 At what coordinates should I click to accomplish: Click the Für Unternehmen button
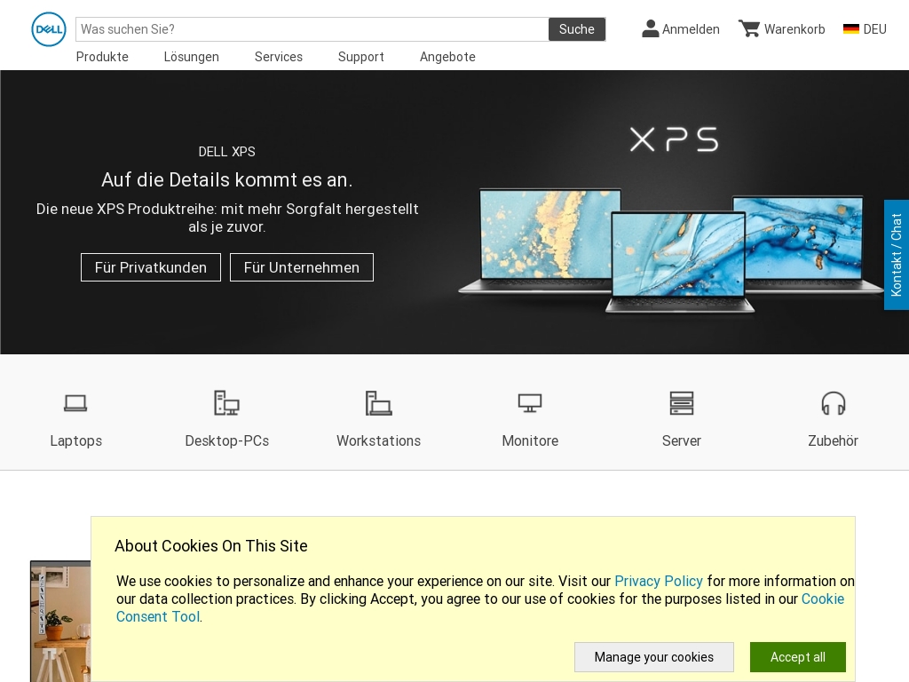[302, 267]
